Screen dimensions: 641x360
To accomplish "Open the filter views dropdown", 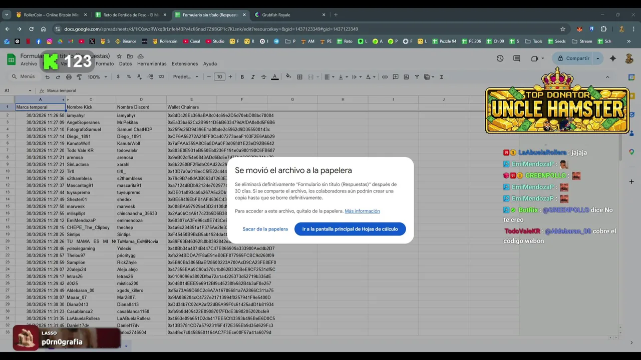I will pos(429,77).
